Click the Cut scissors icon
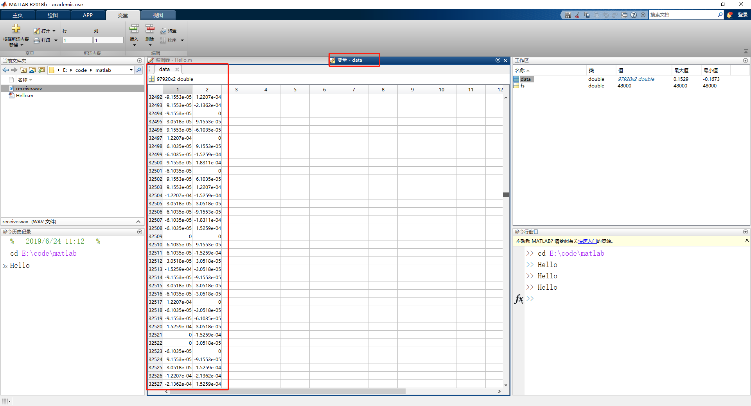Screen dimensions: 751x406 [577, 15]
